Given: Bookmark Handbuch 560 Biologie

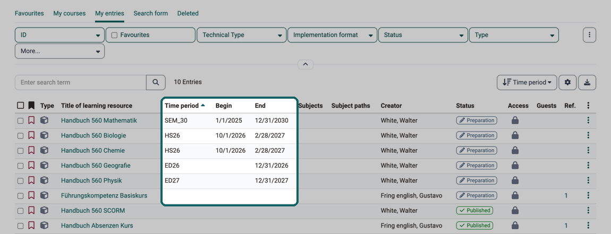Looking at the screenshot, I should tap(31, 135).
